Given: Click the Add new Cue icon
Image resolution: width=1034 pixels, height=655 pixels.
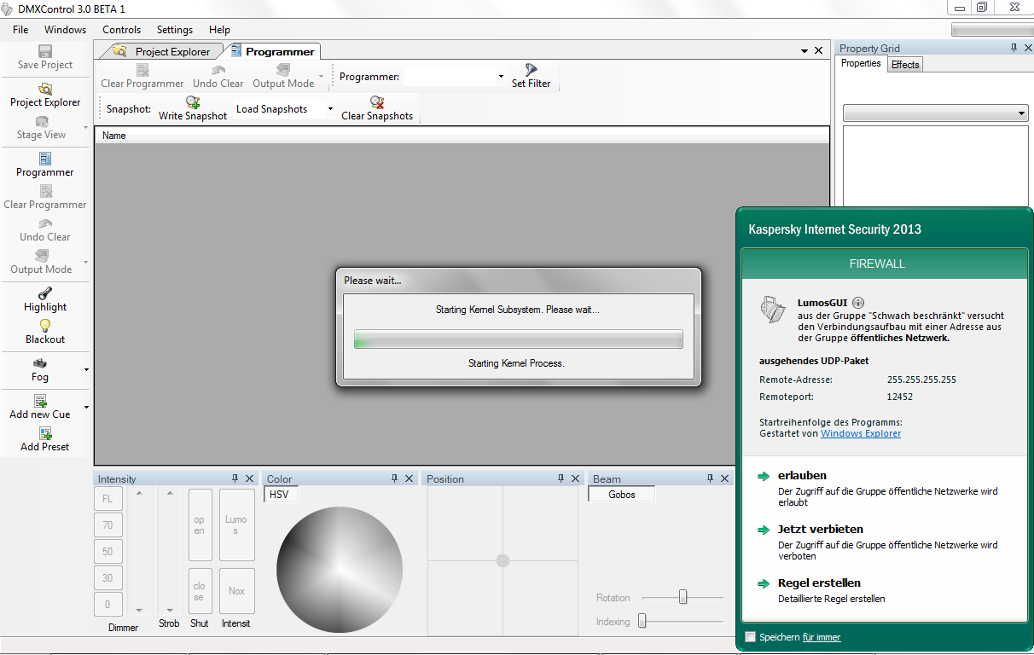Looking at the screenshot, I should [x=40, y=401].
